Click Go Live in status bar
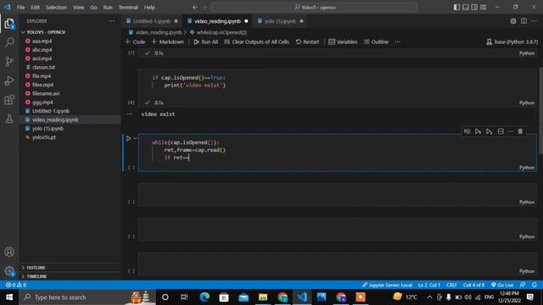 (502, 285)
